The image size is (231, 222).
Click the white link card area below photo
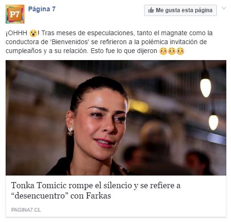click(x=116, y=196)
